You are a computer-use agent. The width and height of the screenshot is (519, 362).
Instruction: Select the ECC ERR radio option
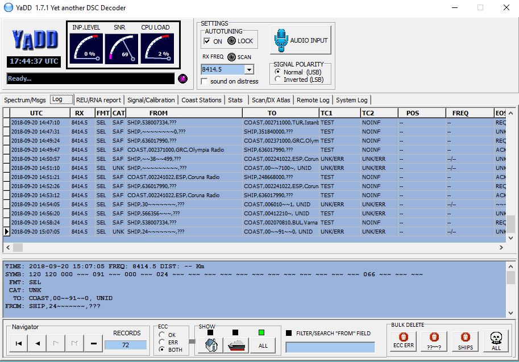pos(161,342)
